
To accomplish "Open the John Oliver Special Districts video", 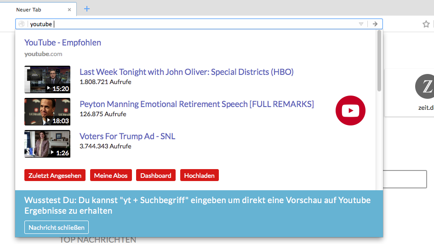I will (x=186, y=72).
